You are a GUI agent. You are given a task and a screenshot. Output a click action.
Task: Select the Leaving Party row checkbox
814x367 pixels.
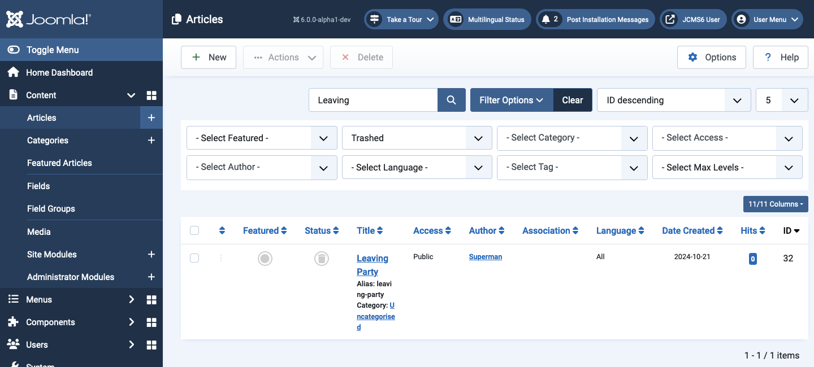[x=194, y=258]
